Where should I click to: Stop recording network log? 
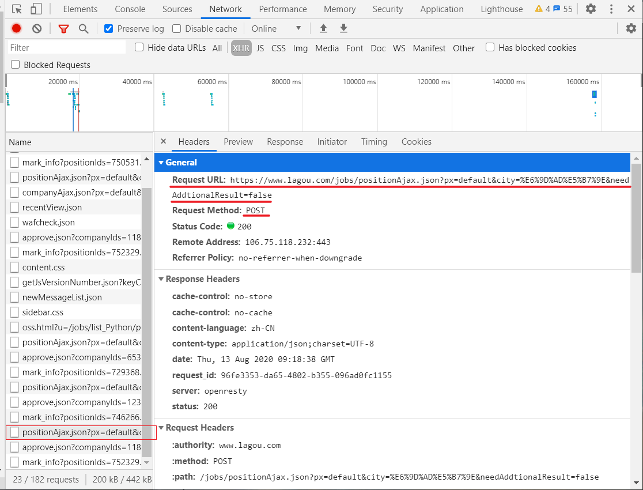pos(16,29)
